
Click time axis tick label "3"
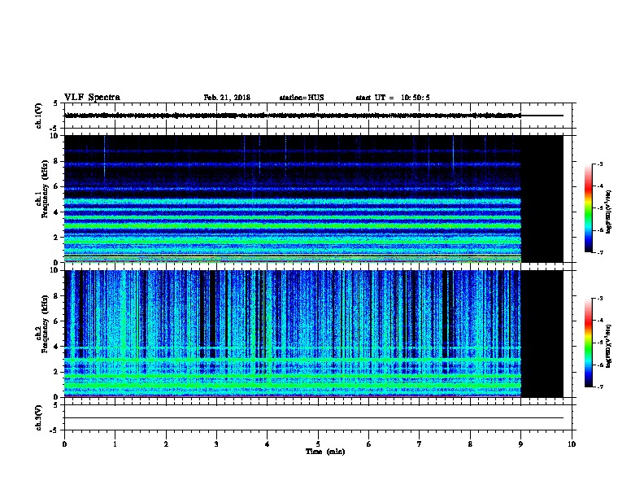(216, 443)
